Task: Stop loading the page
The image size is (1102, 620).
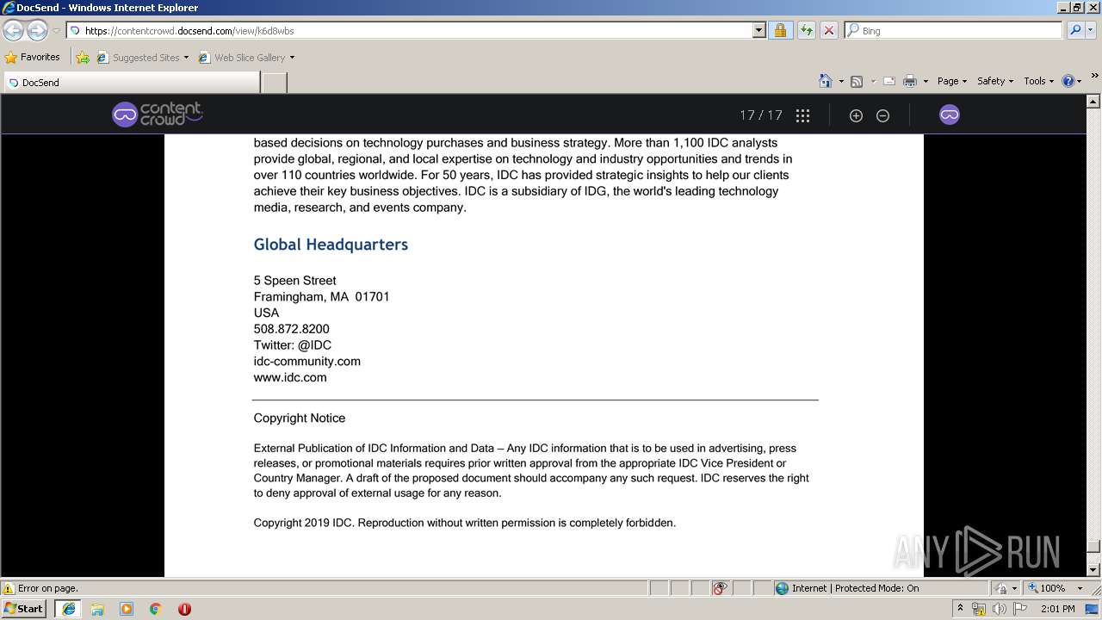Action: point(828,30)
